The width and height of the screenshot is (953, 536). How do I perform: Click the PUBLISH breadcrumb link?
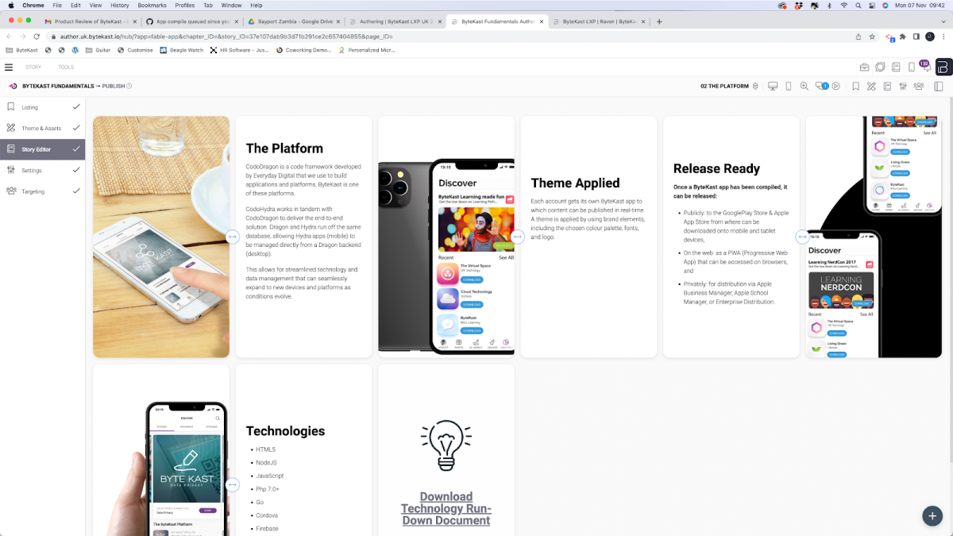point(113,86)
